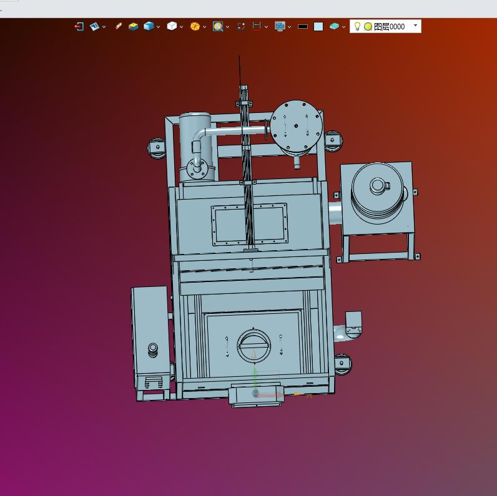Toggle the light bulb layer visibility
Image resolution: width=497 pixels, height=496 pixels.
(x=357, y=26)
